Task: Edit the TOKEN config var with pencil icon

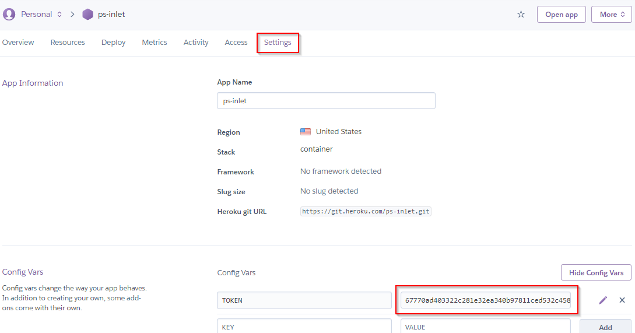Action: click(603, 300)
